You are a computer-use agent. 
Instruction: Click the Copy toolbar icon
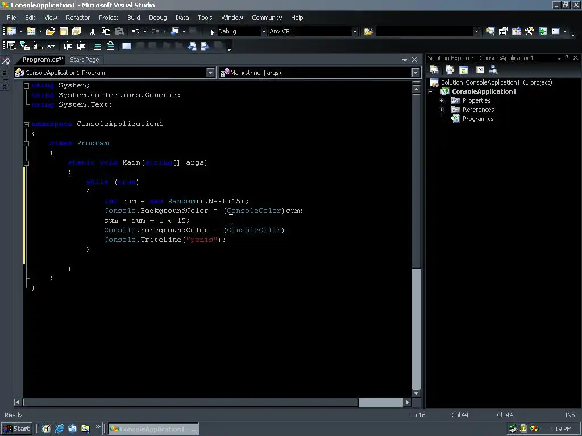tap(106, 32)
